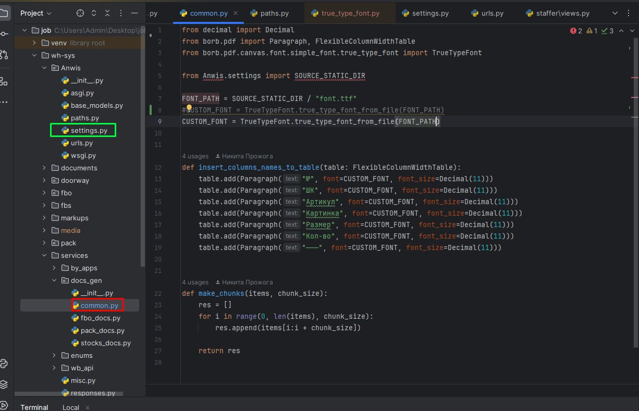
Task: Select fbo_docs.py in the project tree
Action: (x=100, y=318)
